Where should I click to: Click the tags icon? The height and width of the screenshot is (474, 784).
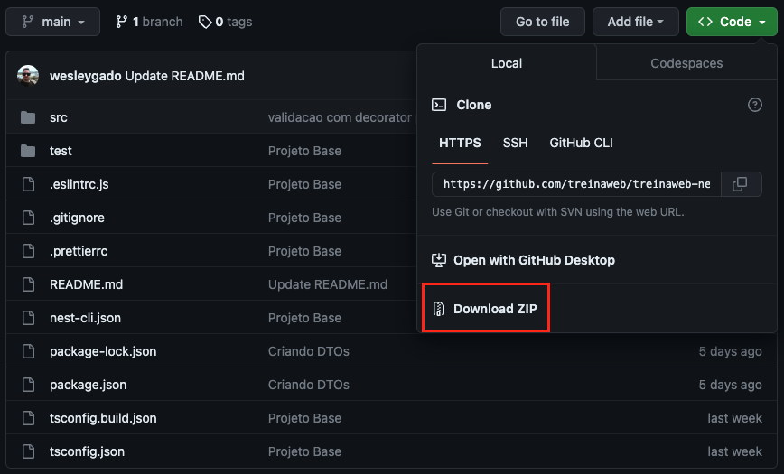[x=205, y=22]
